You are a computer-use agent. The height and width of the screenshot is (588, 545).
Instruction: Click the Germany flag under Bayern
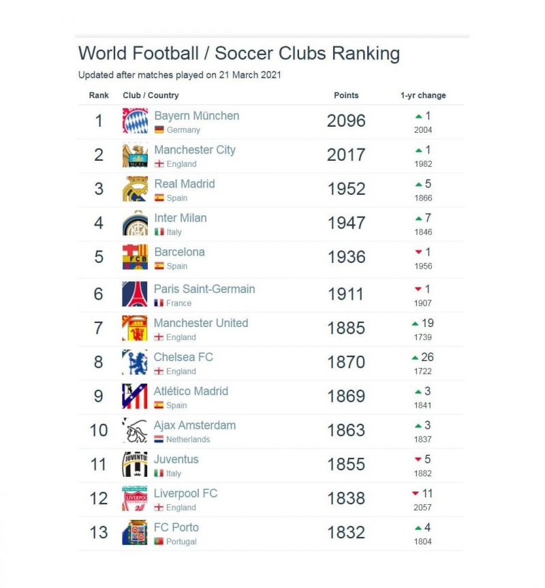pos(159,129)
